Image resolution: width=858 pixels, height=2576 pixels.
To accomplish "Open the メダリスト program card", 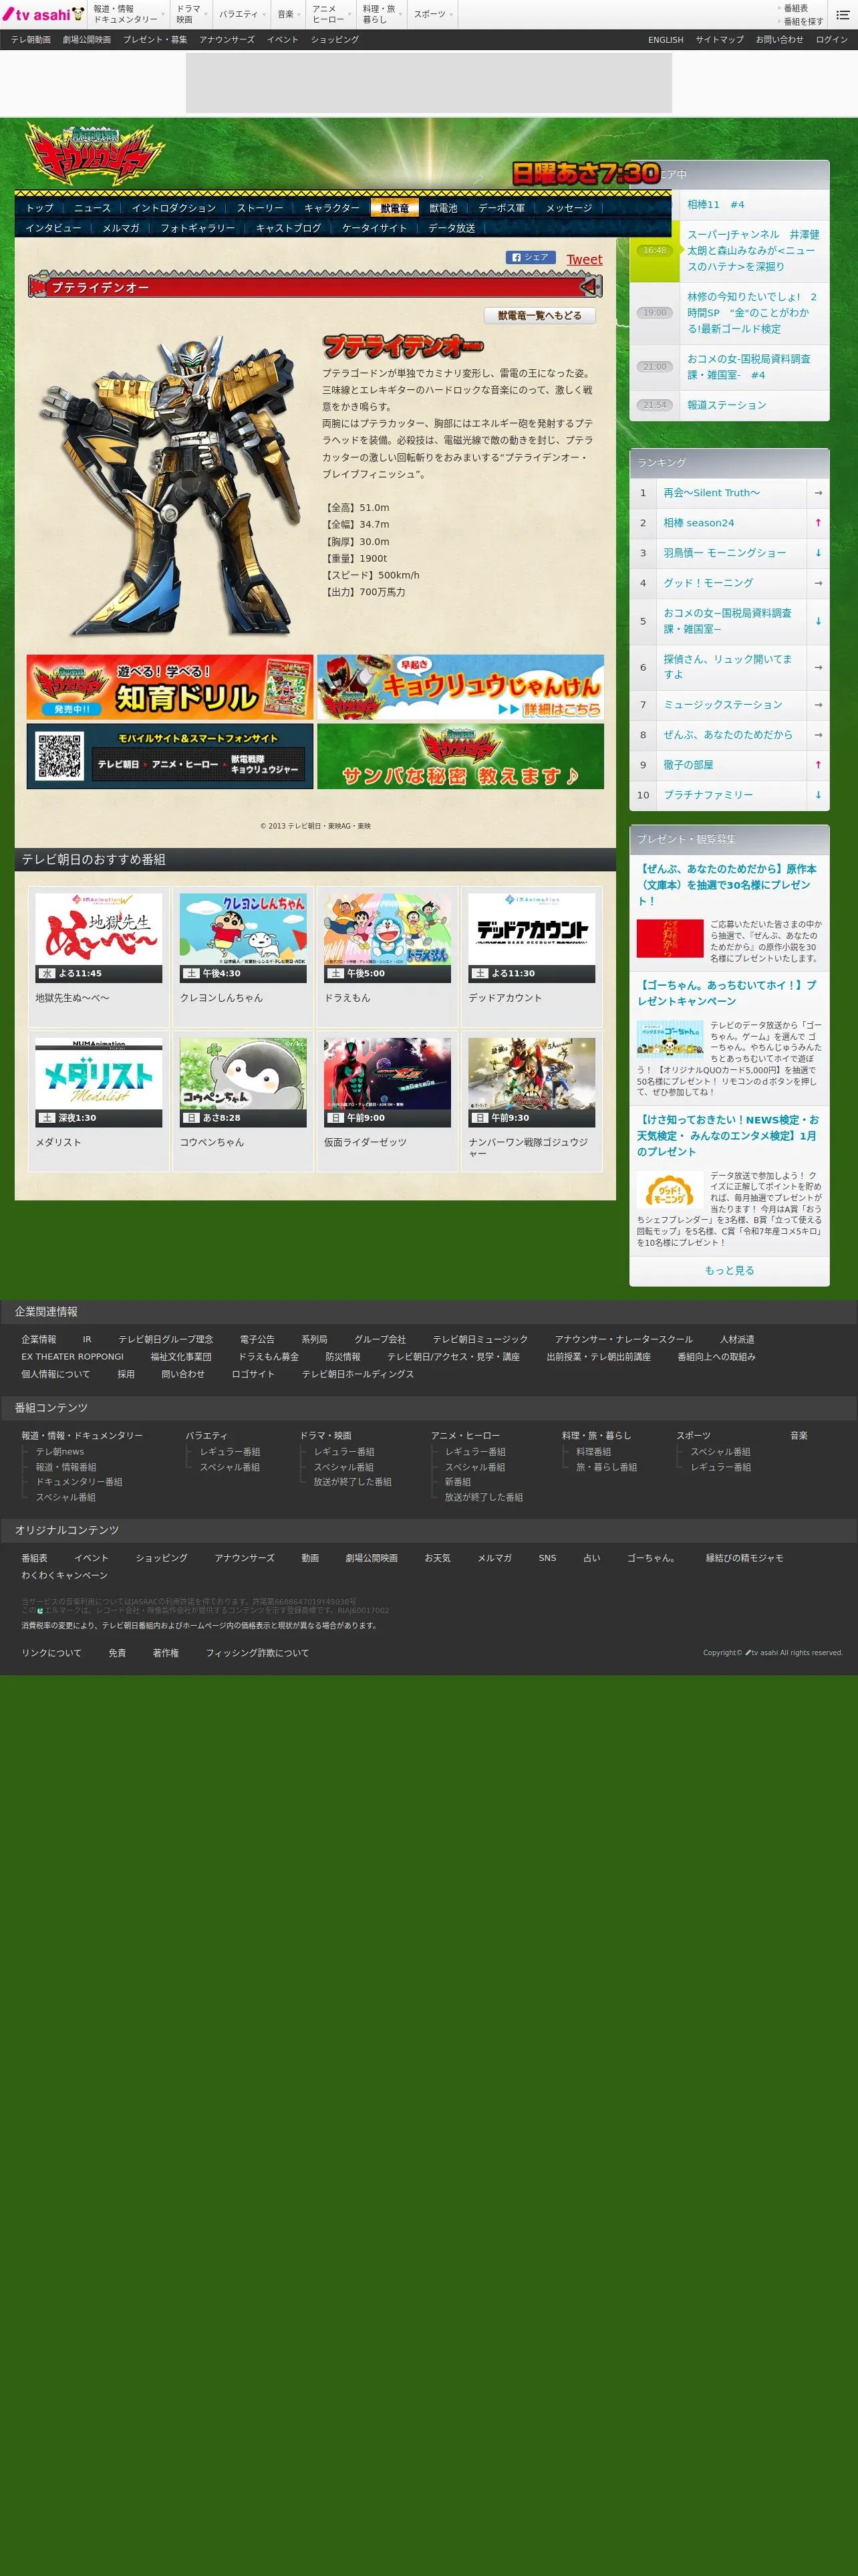I will tap(99, 1101).
